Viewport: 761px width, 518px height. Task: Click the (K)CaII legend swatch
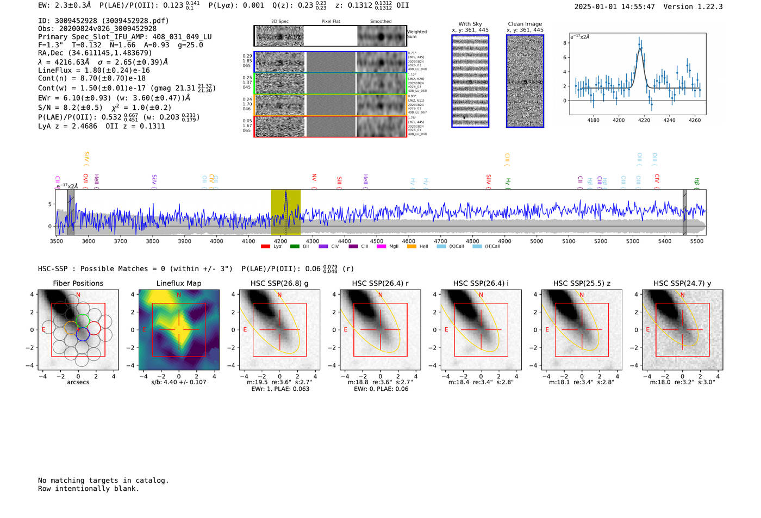[440, 246]
